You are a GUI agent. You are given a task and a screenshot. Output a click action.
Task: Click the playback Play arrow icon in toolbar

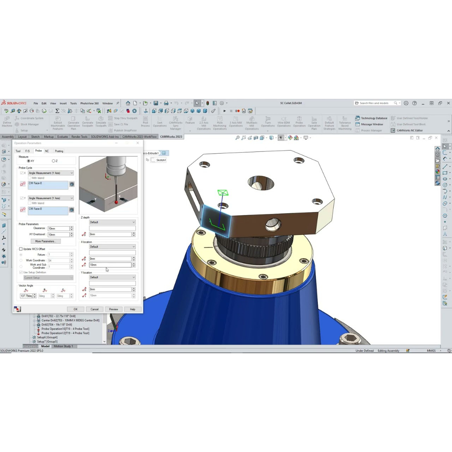tap(225, 111)
